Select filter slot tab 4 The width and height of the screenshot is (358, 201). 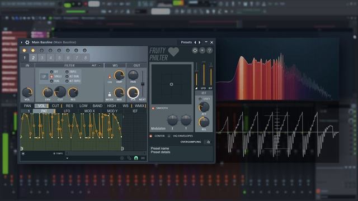tap(50, 58)
